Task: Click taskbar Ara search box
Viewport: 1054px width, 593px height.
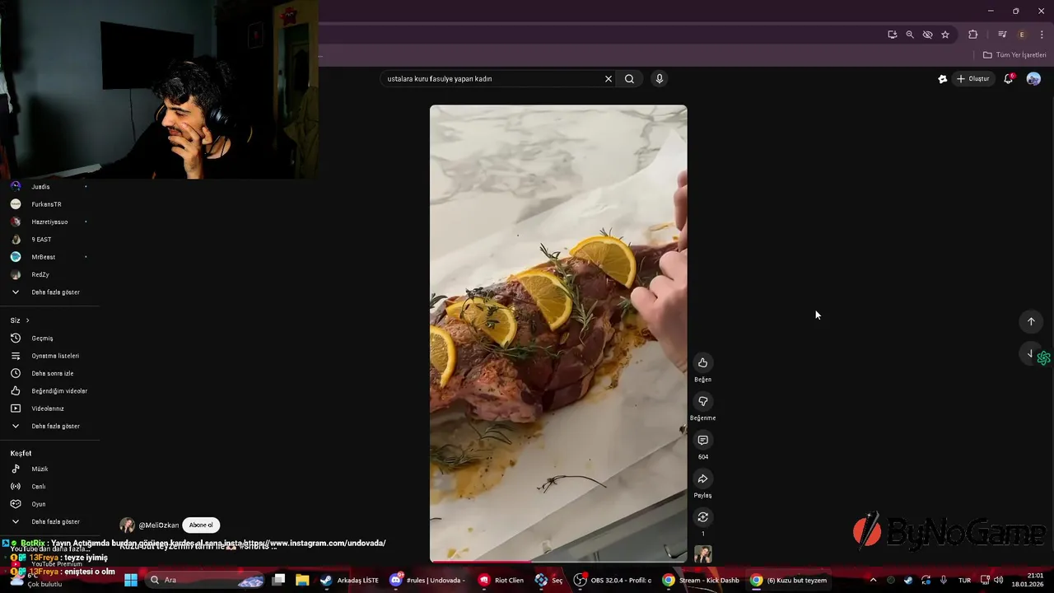Action: tap(206, 580)
